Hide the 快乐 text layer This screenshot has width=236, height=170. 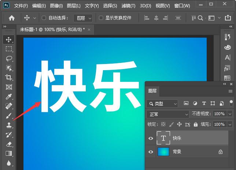tap(151, 138)
